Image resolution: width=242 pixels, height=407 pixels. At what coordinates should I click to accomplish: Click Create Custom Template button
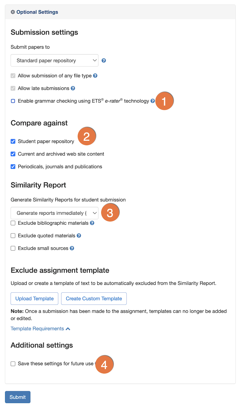pyautogui.click(x=94, y=298)
